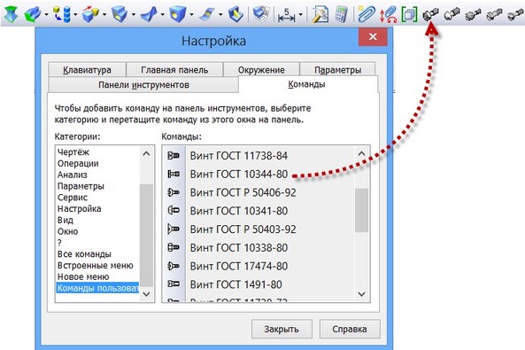The width and height of the screenshot is (525, 350).
Task: Click screw icon beside Винт ГОСТ 1491-80
Action: coord(174,284)
